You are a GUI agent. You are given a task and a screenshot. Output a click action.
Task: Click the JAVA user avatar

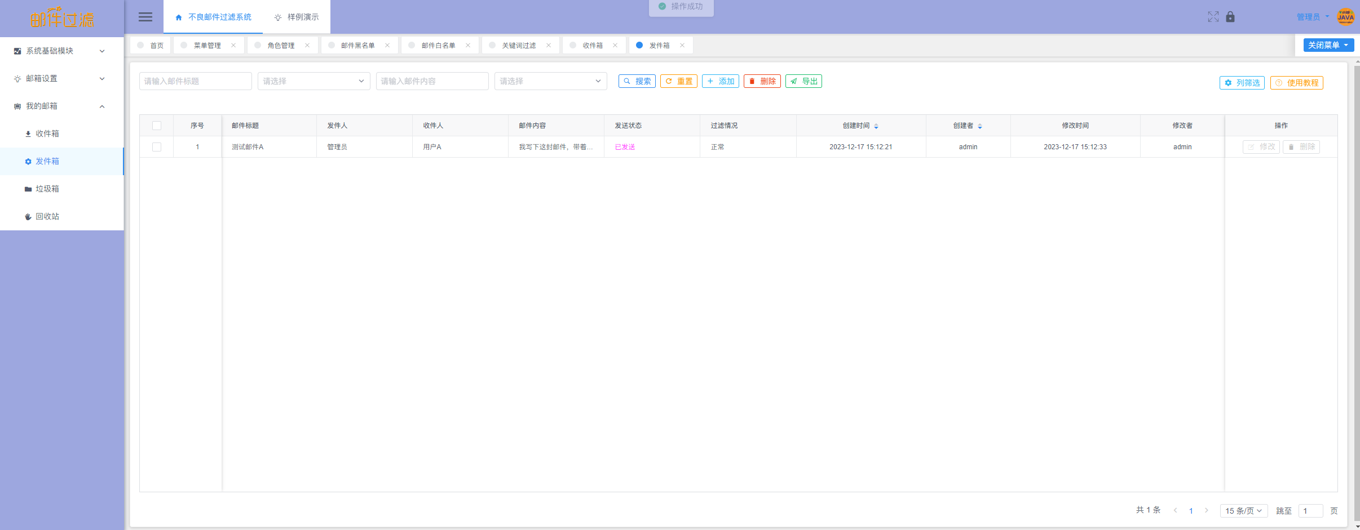pos(1345,17)
